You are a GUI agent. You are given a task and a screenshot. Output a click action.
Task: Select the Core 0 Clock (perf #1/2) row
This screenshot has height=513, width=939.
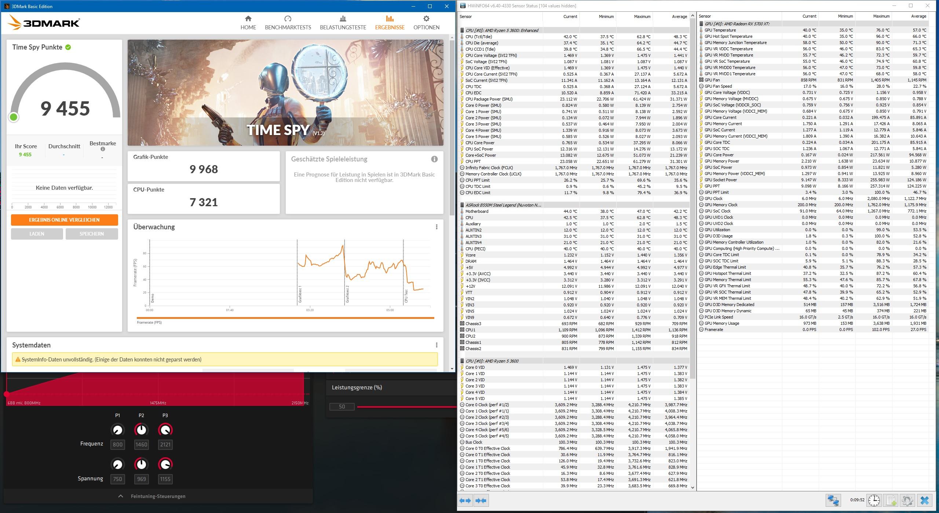[x=574, y=405]
